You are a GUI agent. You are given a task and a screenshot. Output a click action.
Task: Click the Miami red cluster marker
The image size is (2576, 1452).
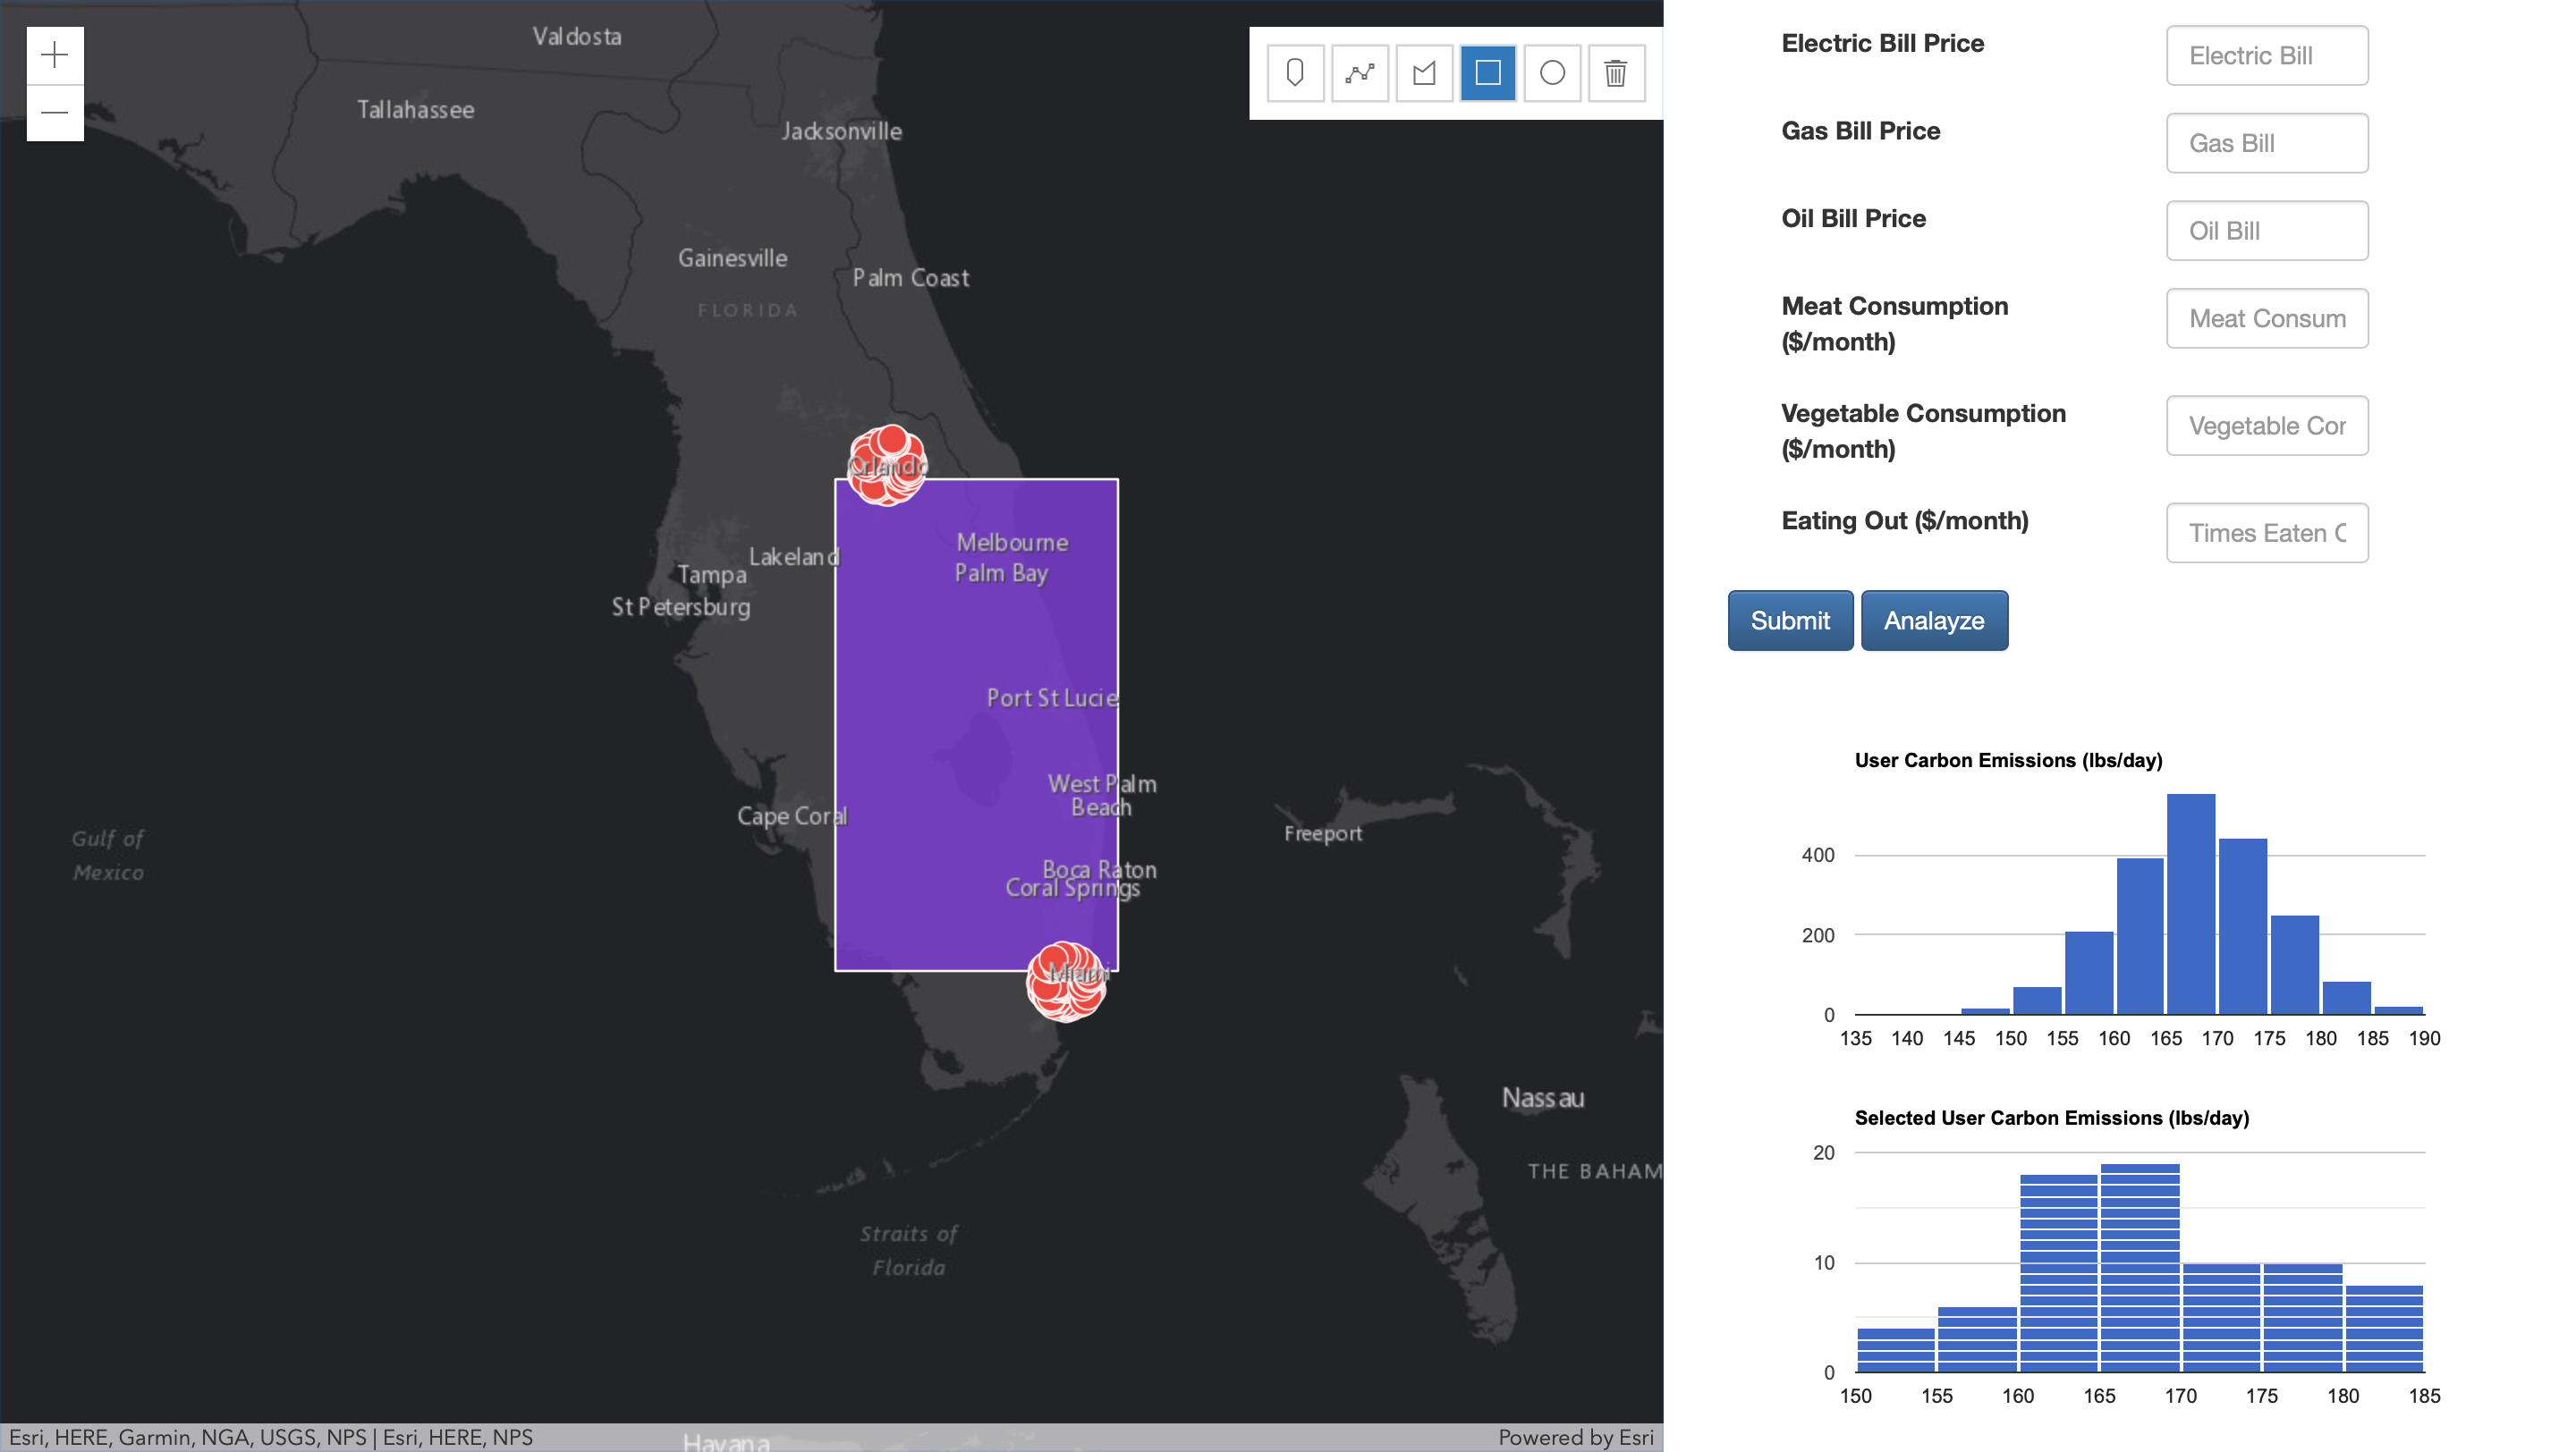click(x=1066, y=982)
